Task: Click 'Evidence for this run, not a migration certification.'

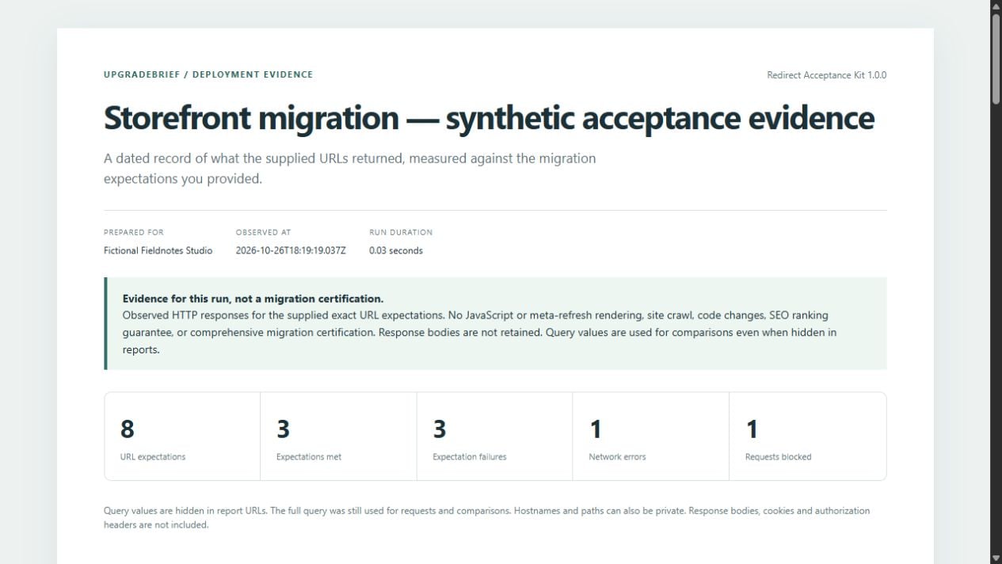Action: (x=253, y=299)
